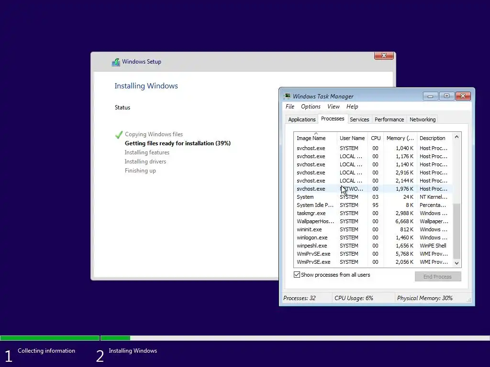
Task: Sort by Image Name column header
Action: pyautogui.click(x=315, y=138)
